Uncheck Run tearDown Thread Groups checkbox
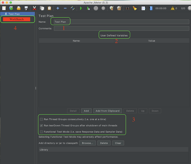This screenshot has height=164, width=191. 41,126
